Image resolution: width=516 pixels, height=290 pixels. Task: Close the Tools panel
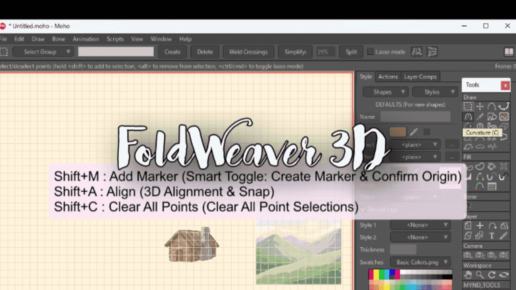[x=505, y=85]
